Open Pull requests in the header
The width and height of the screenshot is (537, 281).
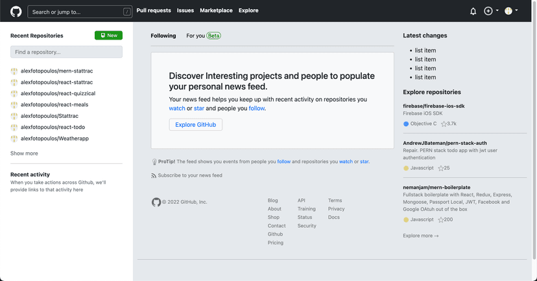[154, 10]
